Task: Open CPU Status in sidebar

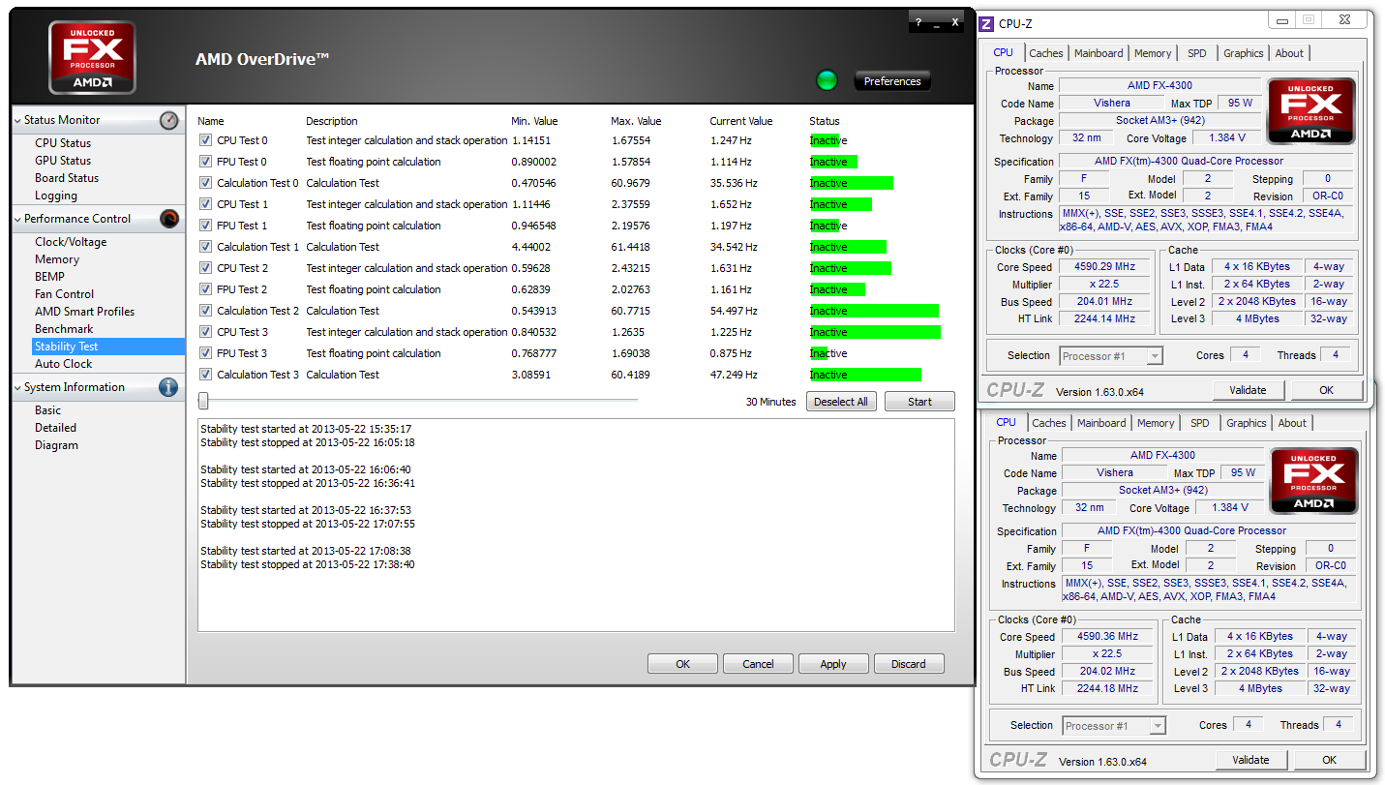Action: (63, 143)
